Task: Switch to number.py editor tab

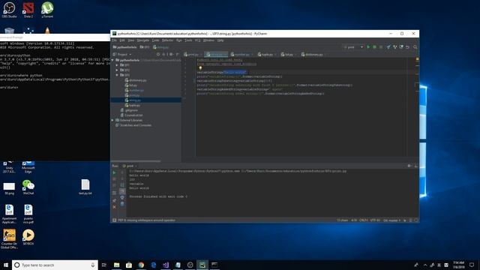Action: [241, 55]
